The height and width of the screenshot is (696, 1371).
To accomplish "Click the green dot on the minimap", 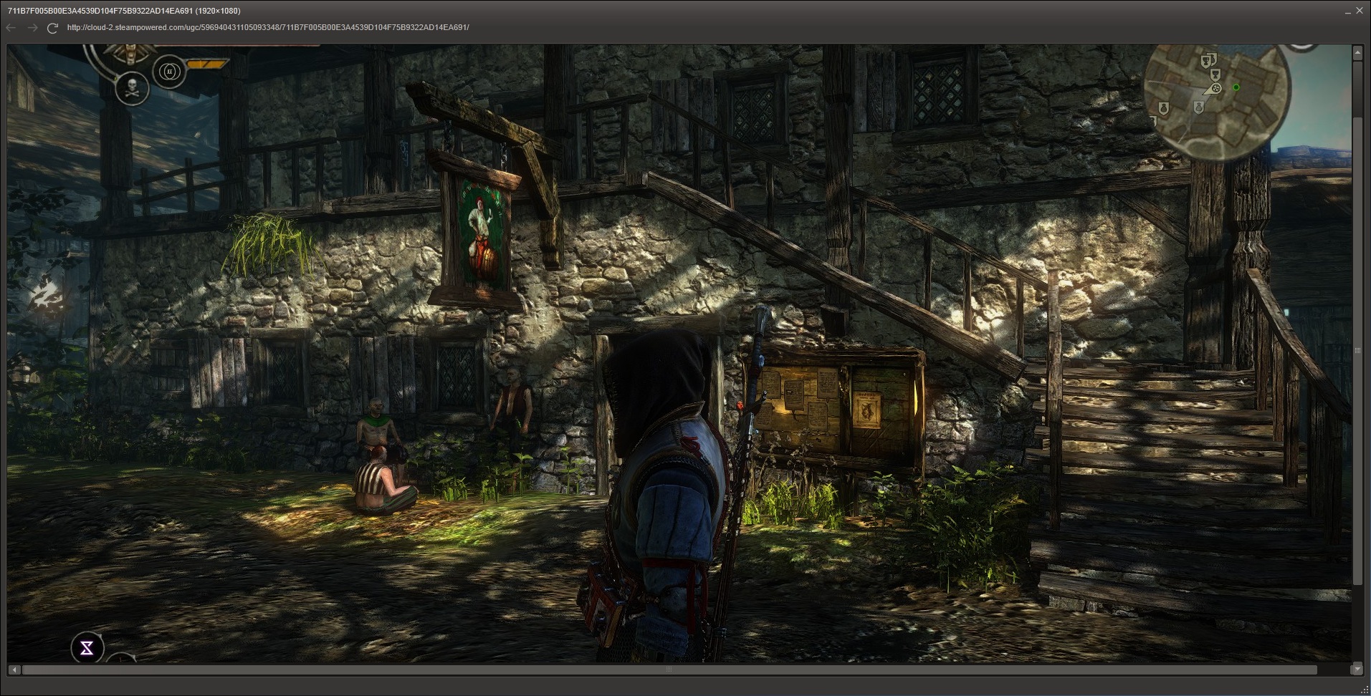I will [x=1236, y=87].
